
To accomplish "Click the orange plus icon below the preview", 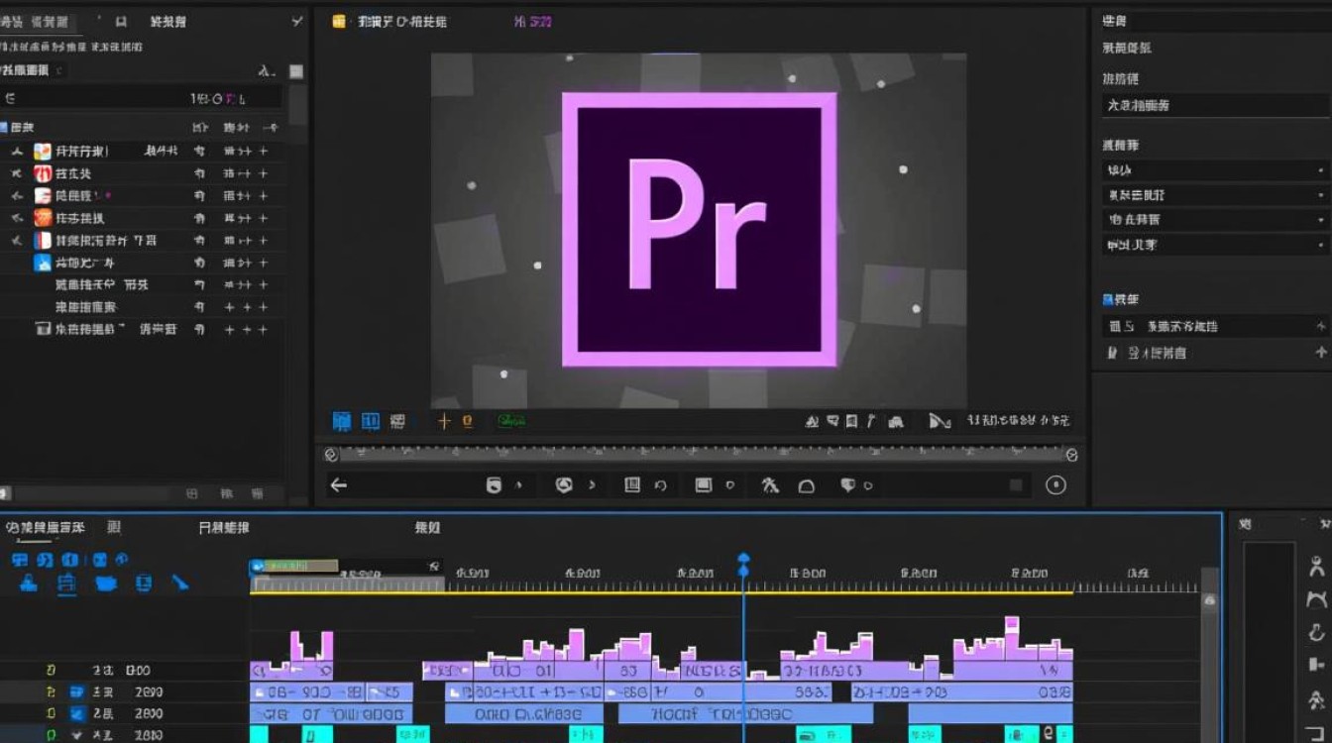I will point(444,421).
